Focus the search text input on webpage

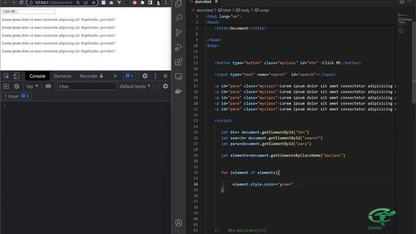36,12
